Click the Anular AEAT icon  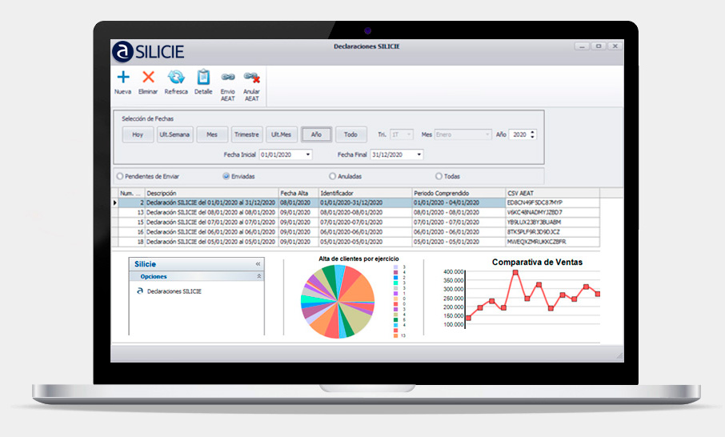click(252, 78)
